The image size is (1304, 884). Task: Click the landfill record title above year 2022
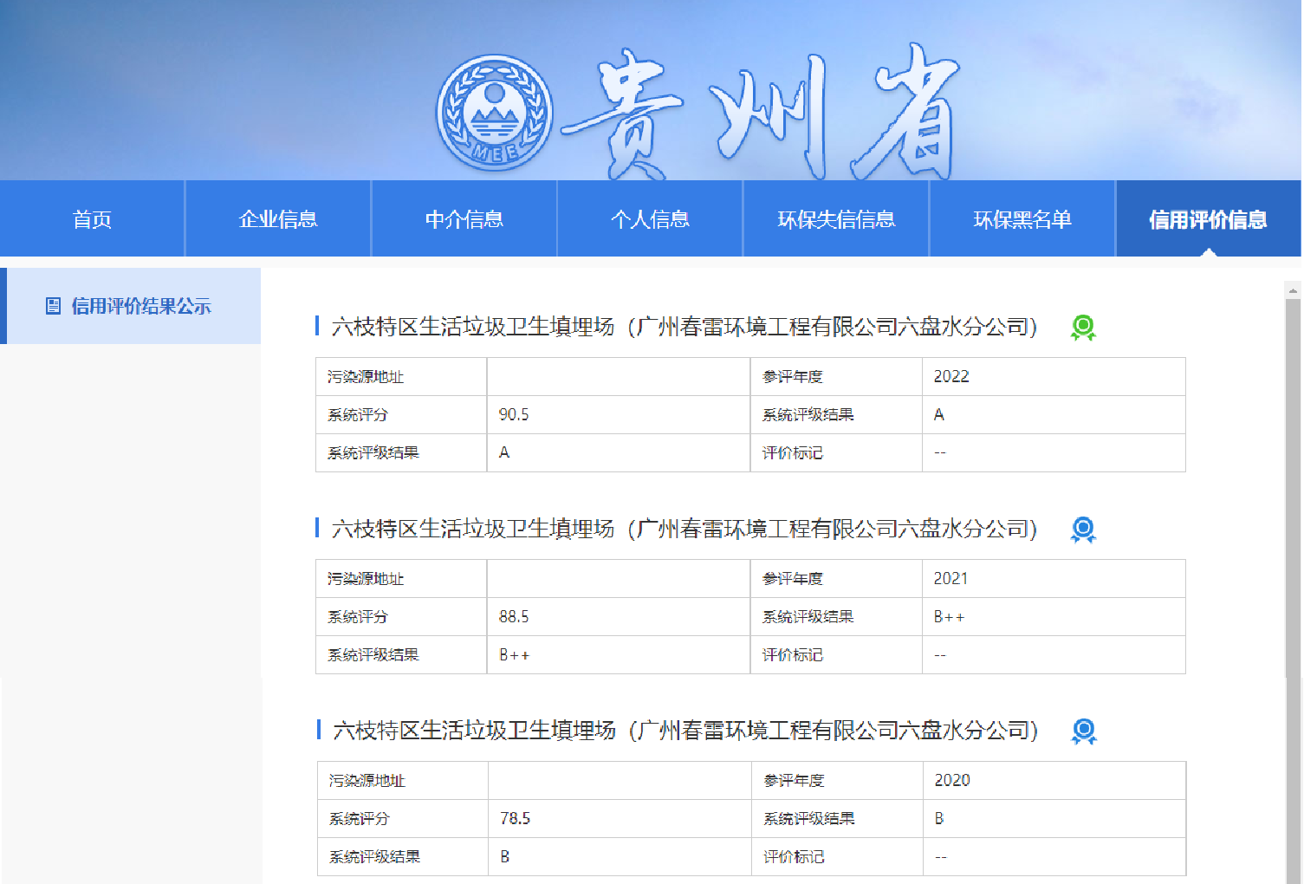684,327
